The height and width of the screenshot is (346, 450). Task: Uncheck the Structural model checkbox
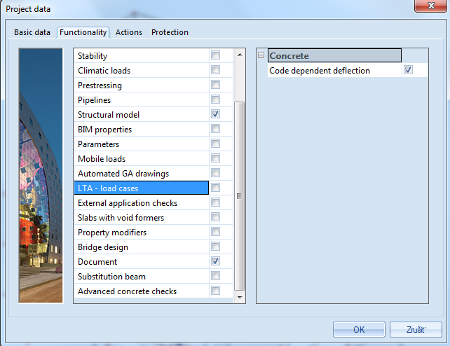(216, 114)
